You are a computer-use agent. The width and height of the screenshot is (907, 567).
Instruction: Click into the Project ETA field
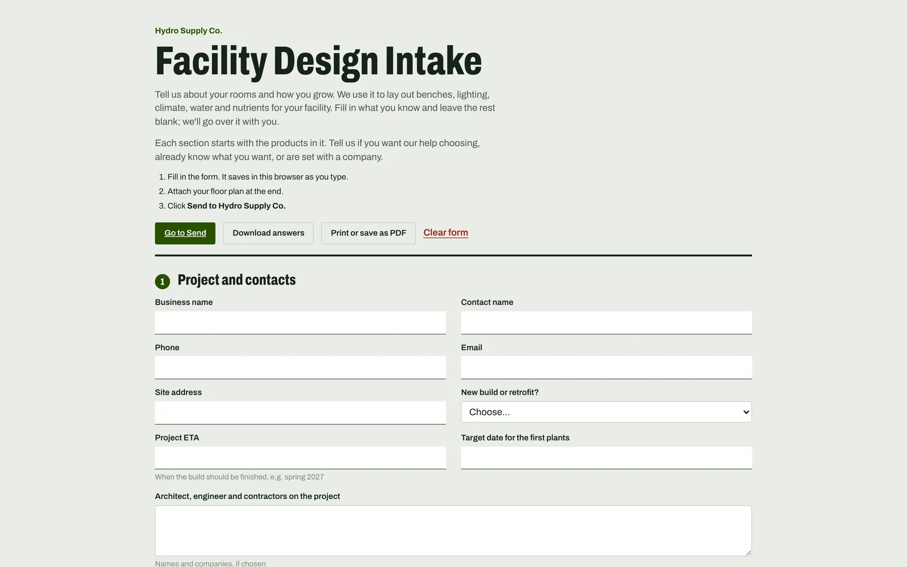(300, 458)
